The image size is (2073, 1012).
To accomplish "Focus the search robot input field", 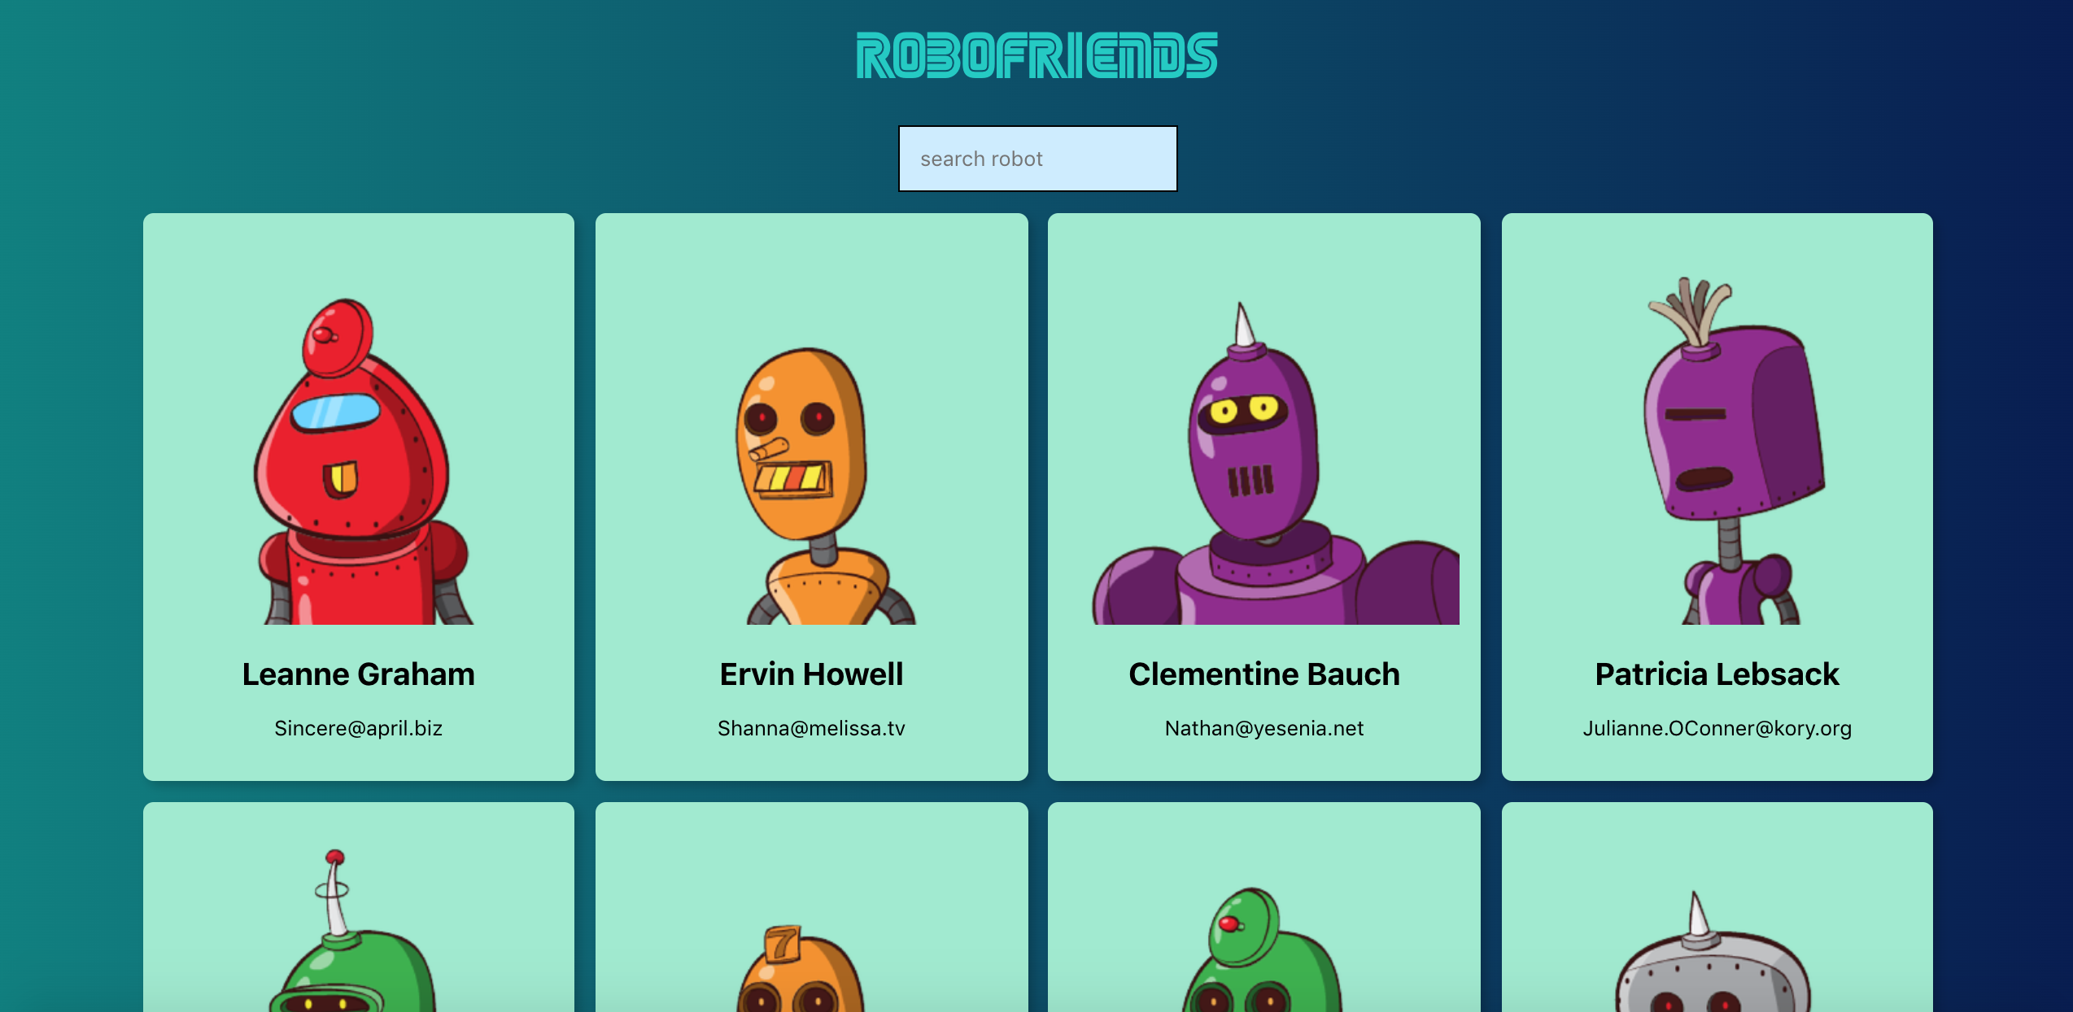I will point(1037,159).
